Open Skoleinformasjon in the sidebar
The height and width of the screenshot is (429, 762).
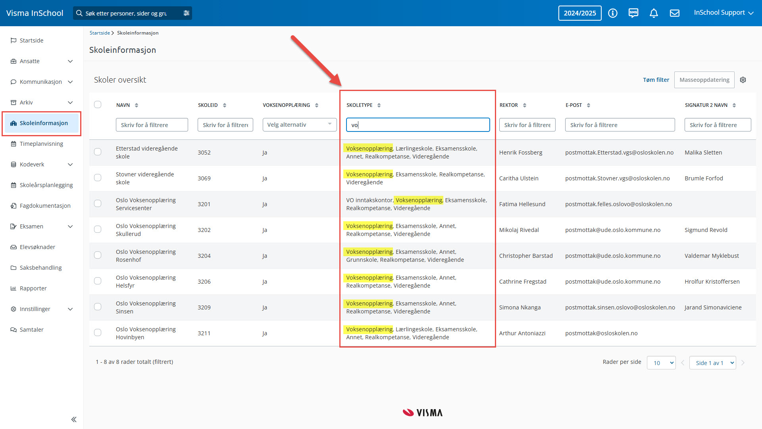click(42, 123)
